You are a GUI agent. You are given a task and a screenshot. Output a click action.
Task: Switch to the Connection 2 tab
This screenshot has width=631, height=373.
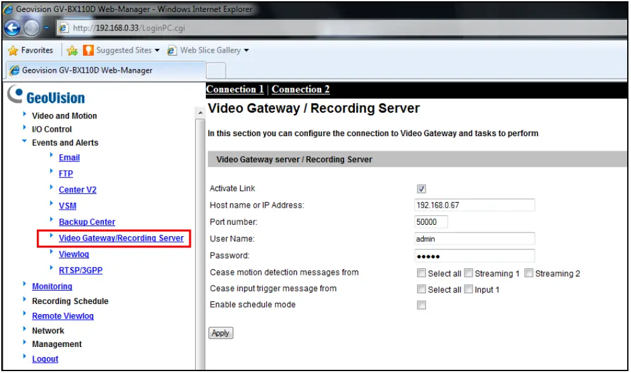[300, 89]
